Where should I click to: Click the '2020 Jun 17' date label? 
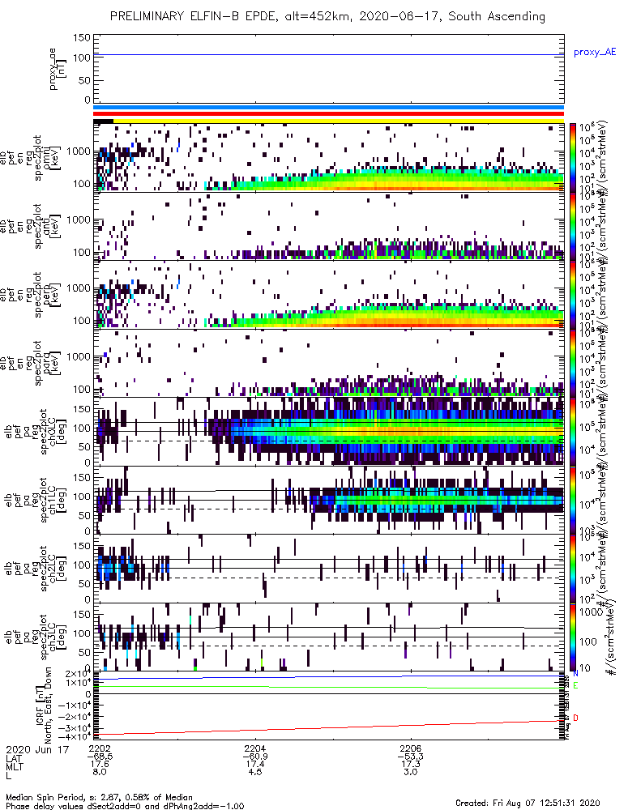pyautogui.click(x=36, y=749)
